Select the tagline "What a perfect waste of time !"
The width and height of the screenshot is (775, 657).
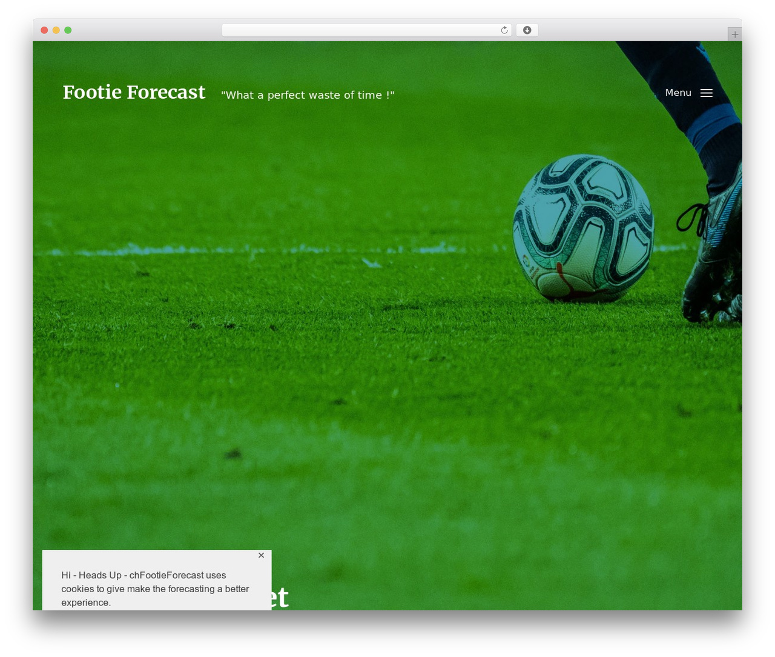click(308, 95)
